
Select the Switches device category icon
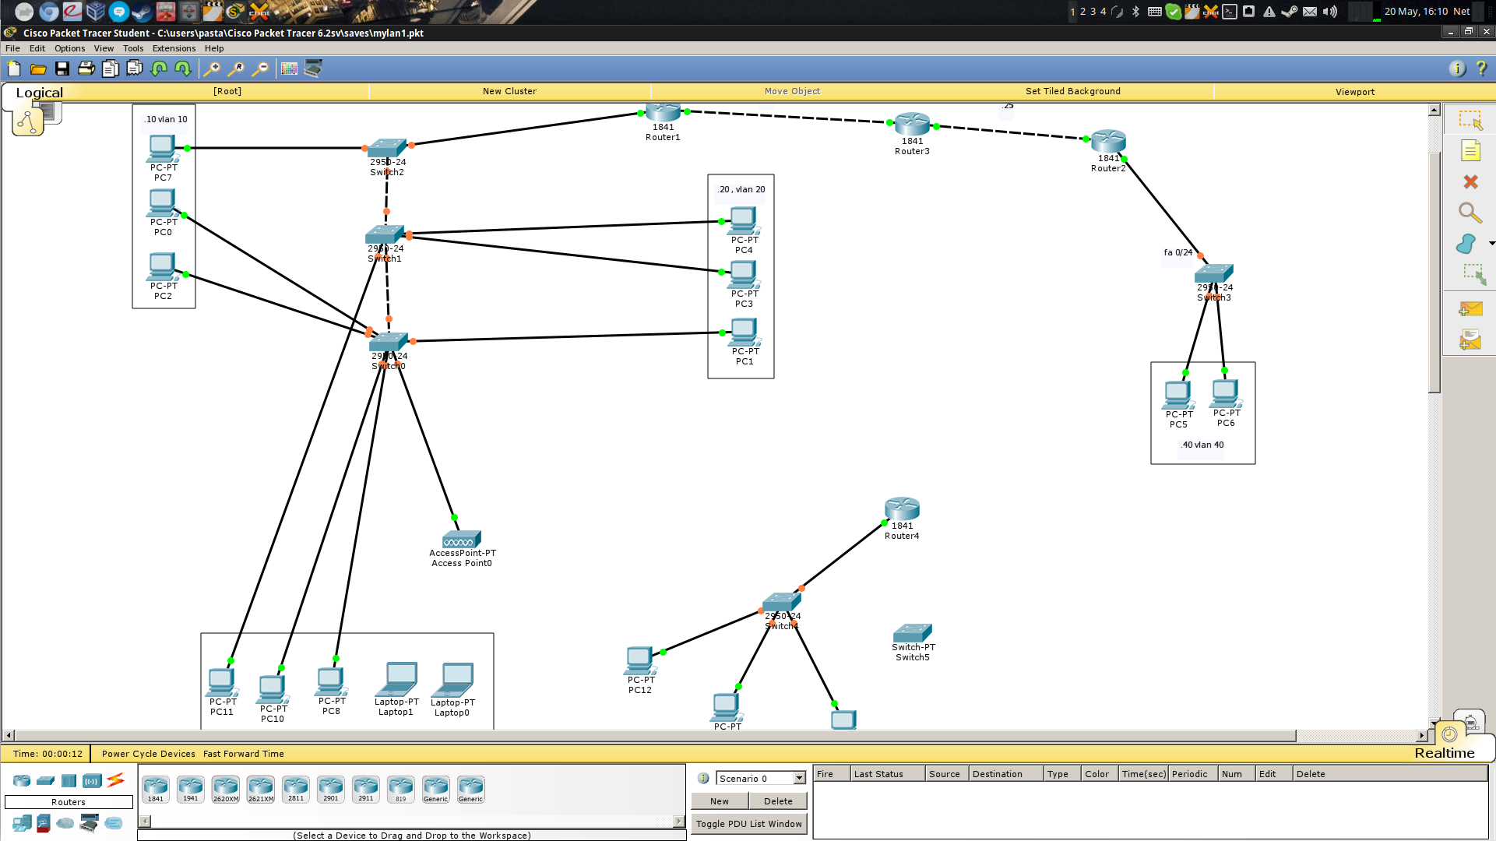pos(45,780)
